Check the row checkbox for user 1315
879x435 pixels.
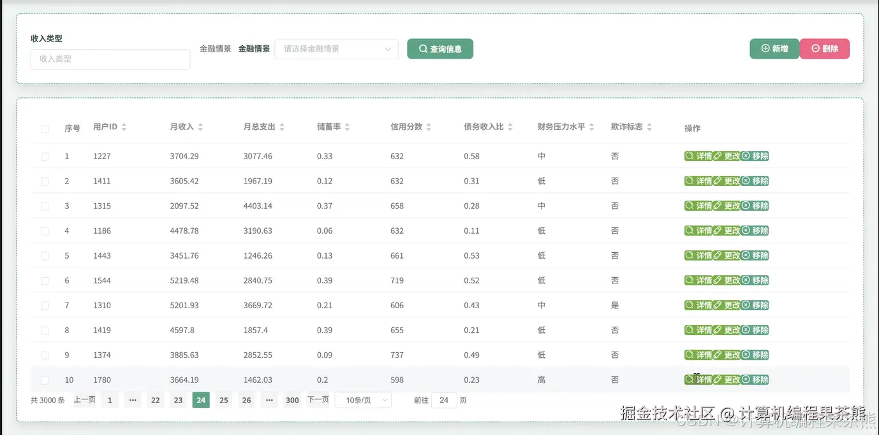coord(45,205)
